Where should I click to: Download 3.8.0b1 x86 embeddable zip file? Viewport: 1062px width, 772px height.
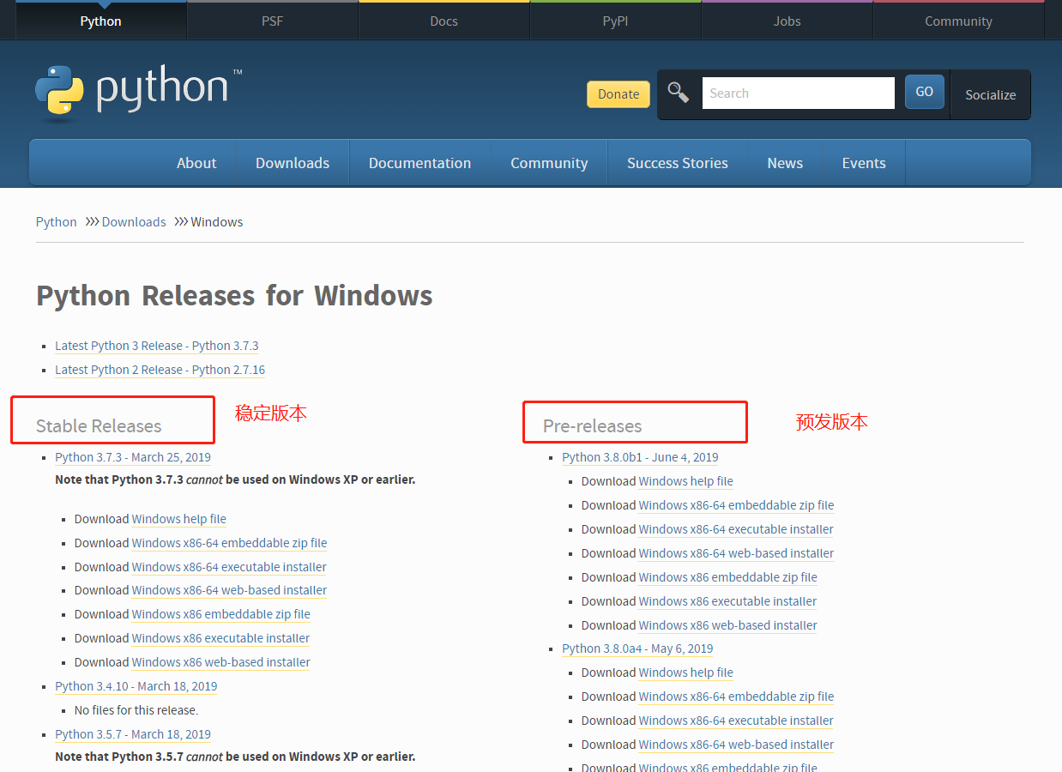(728, 577)
